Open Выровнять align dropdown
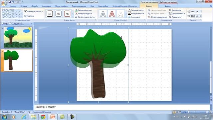The image size is (213, 120). 176,10
